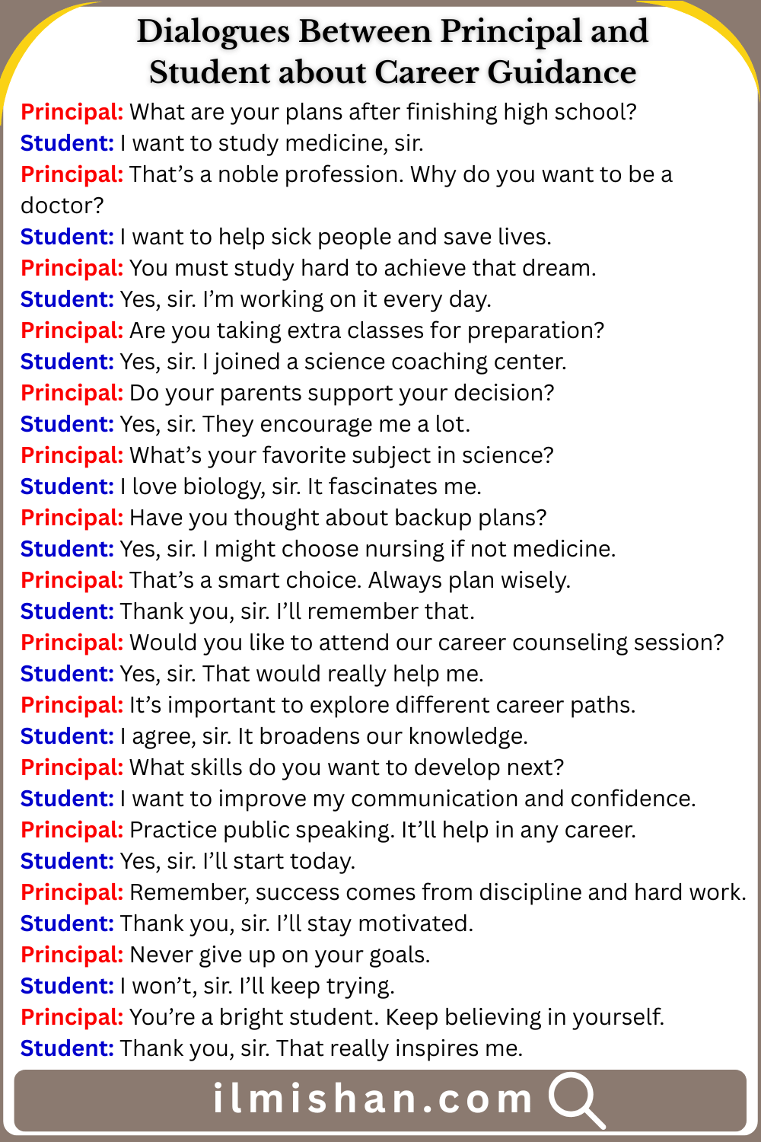The image size is (761, 1142).
Task: Click the question about backup plans
Action: 338,518
